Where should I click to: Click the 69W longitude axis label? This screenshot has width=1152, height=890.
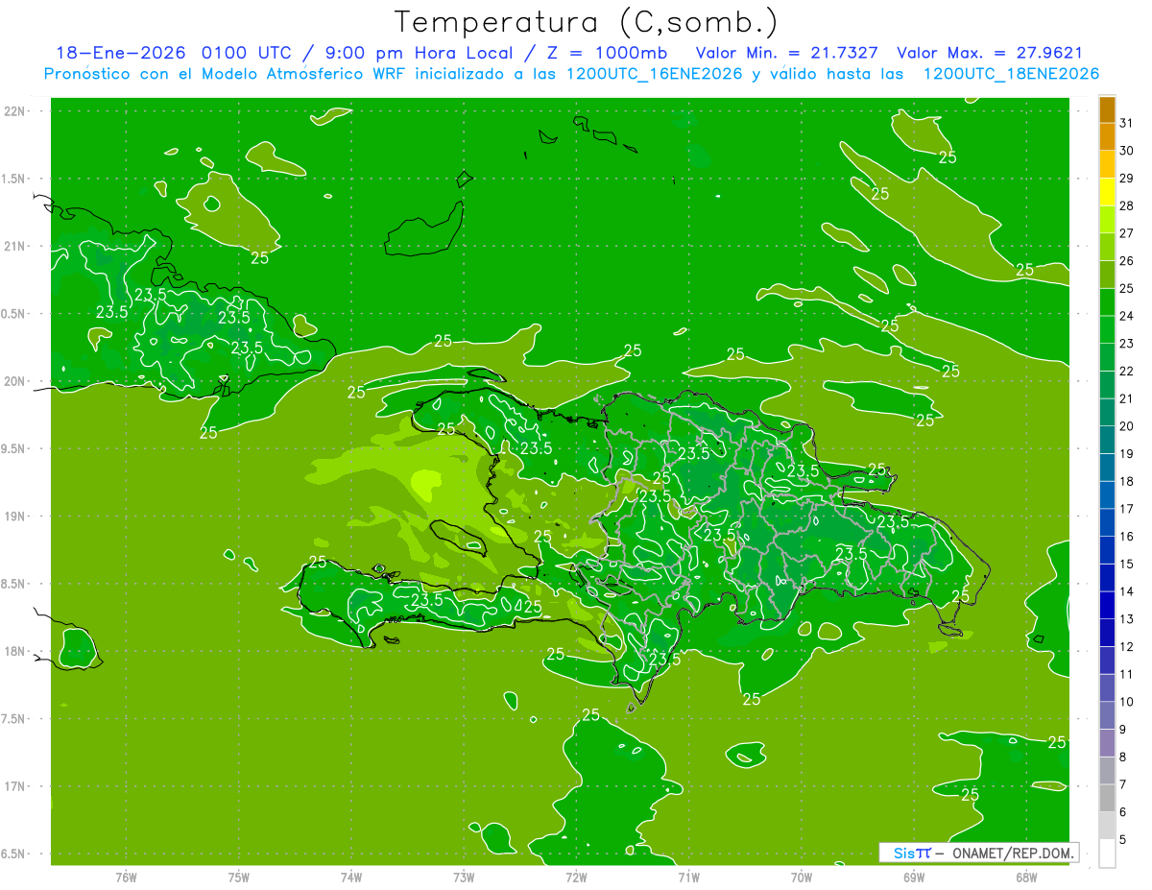(914, 878)
